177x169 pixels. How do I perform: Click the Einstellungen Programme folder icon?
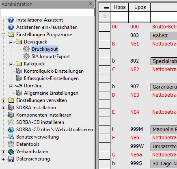[x=11, y=35]
